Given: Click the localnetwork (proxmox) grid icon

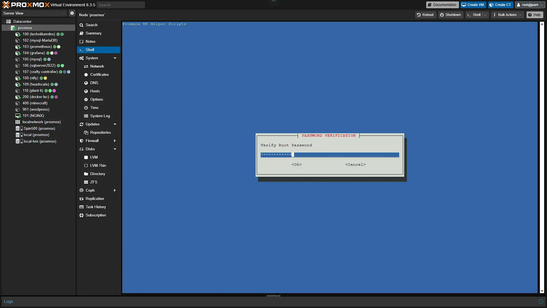Looking at the screenshot, I should pyautogui.click(x=18, y=122).
